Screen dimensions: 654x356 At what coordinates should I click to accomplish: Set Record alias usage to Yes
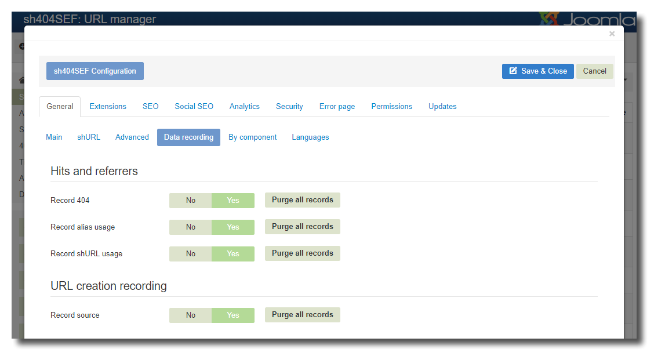(232, 227)
